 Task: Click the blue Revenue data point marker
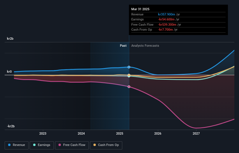pos(129,67)
